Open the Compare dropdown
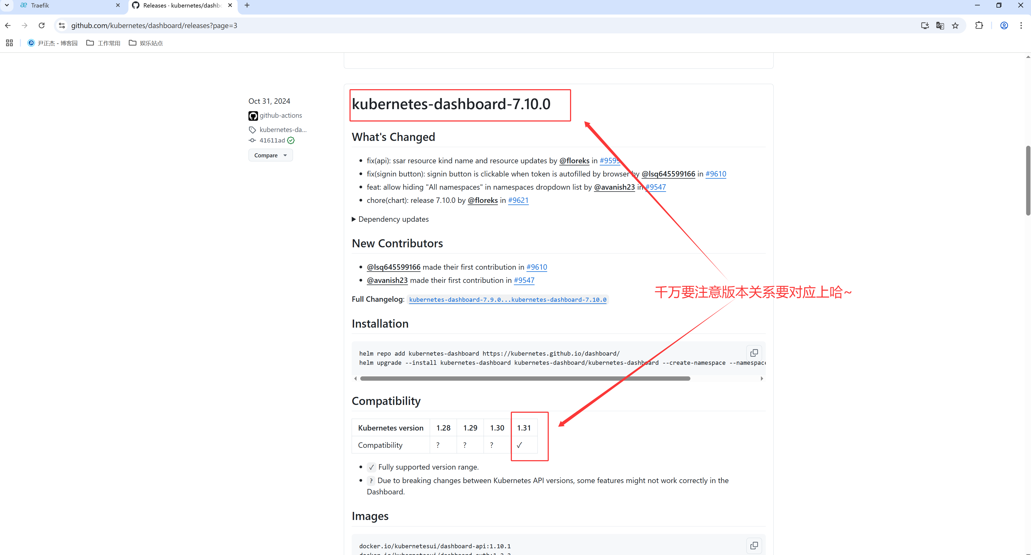 tap(271, 155)
